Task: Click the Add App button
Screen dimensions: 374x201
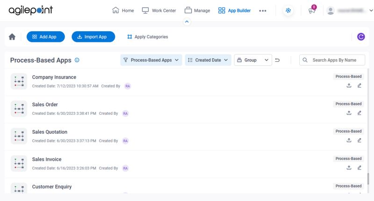Action: [45, 37]
